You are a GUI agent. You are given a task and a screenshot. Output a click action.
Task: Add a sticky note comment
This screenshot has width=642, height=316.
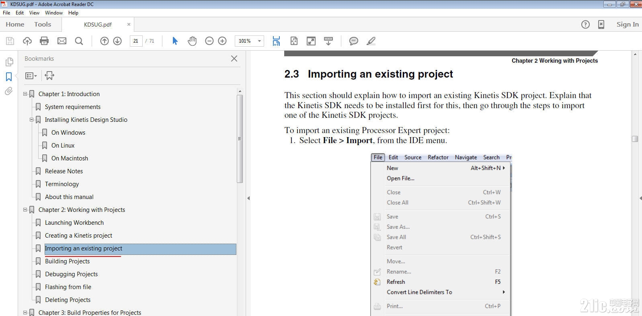(x=354, y=41)
